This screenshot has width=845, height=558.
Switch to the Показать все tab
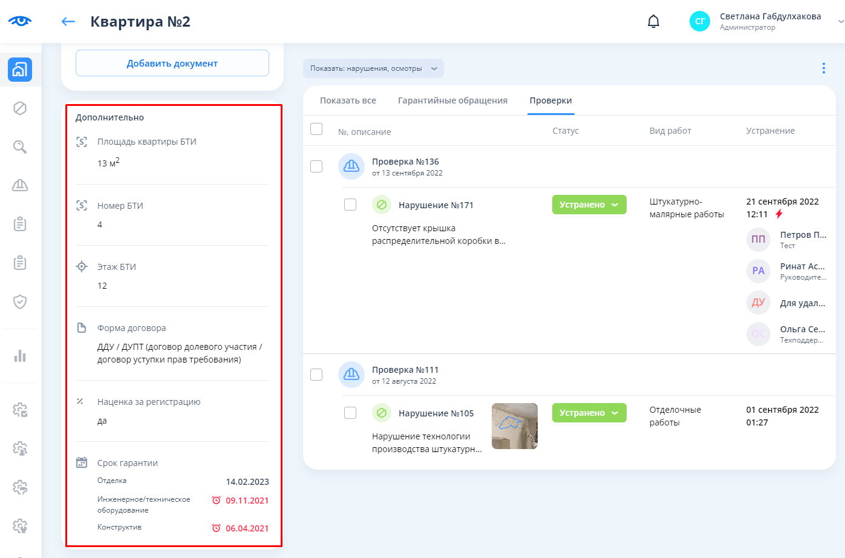pos(348,100)
